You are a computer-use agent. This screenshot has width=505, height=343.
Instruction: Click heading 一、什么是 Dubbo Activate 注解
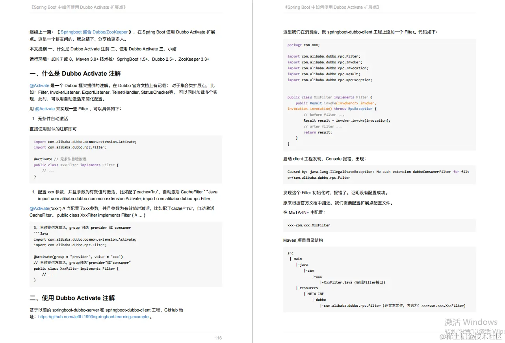[75, 73]
